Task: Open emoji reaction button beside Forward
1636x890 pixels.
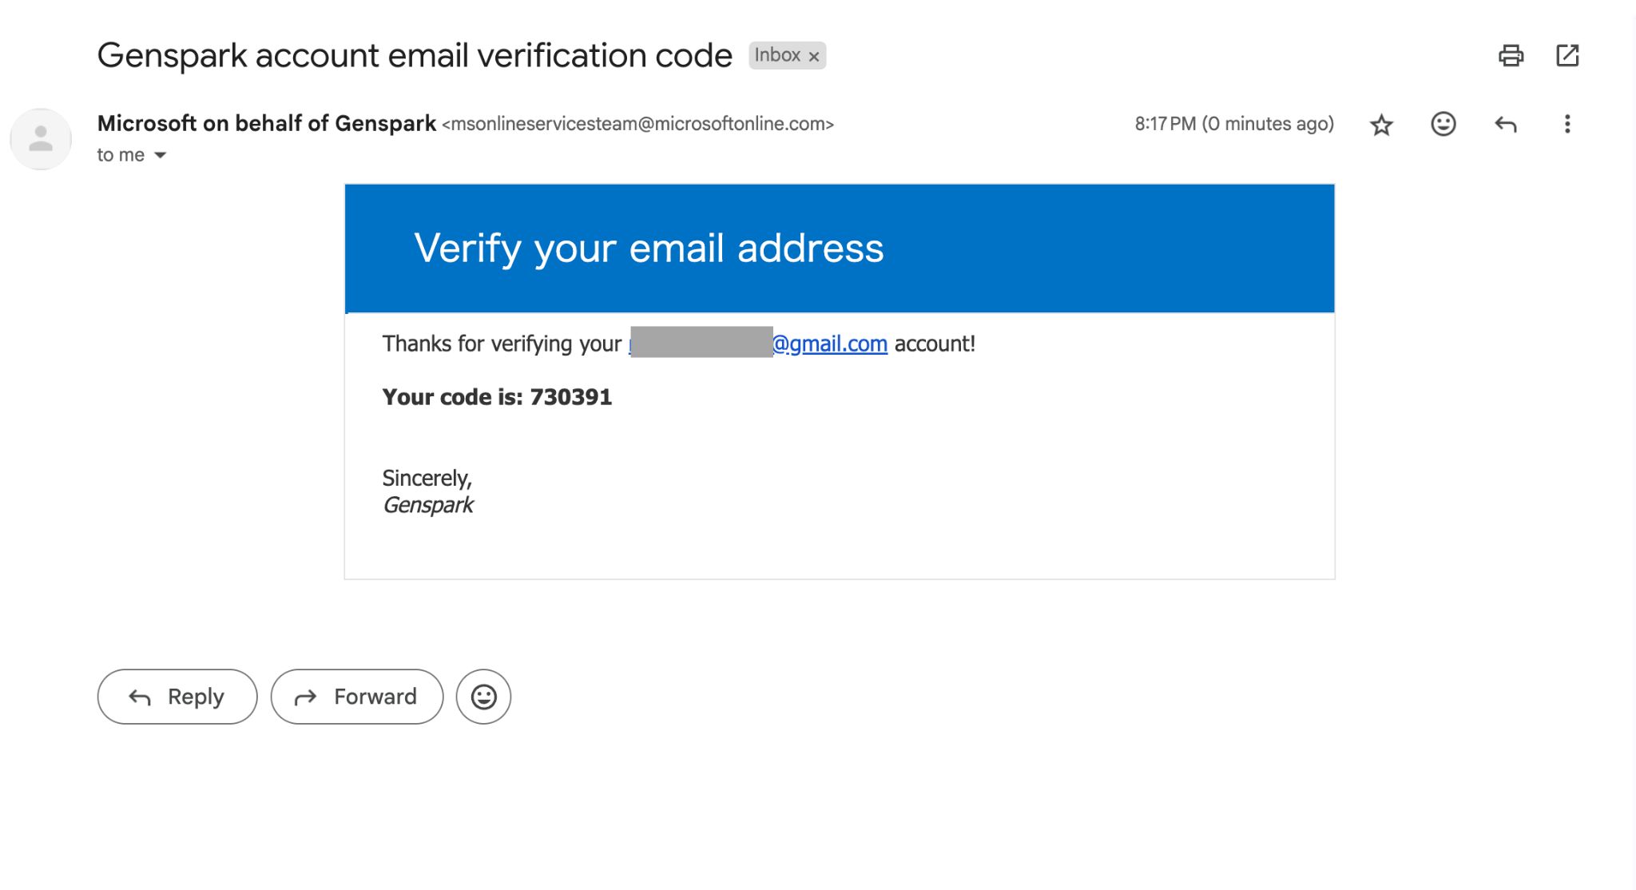Action: point(483,697)
